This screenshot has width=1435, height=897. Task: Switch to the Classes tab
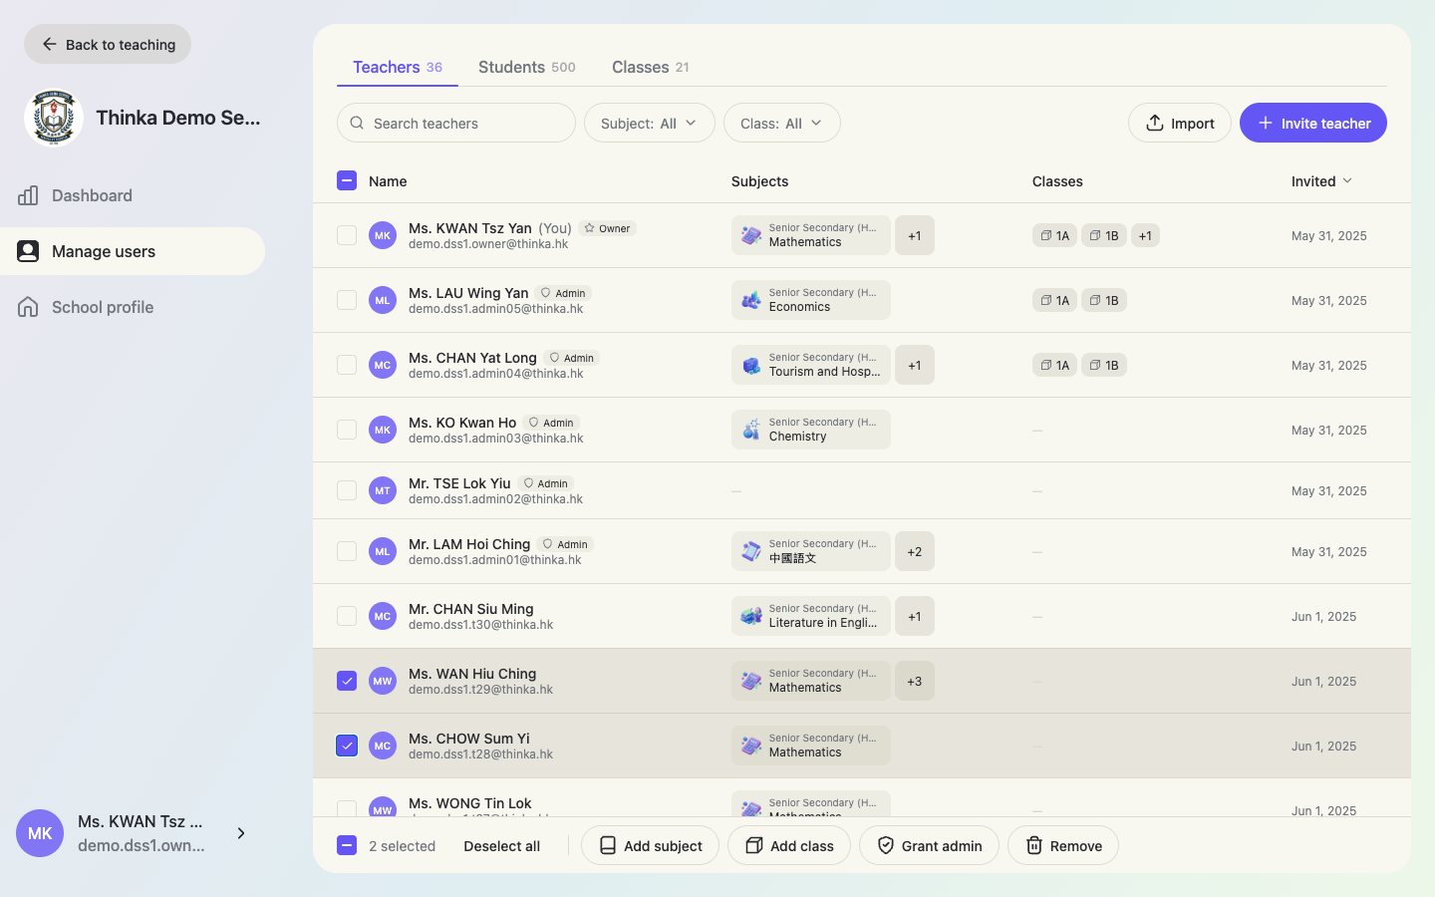pyautogui.click(x=651, y=67)
